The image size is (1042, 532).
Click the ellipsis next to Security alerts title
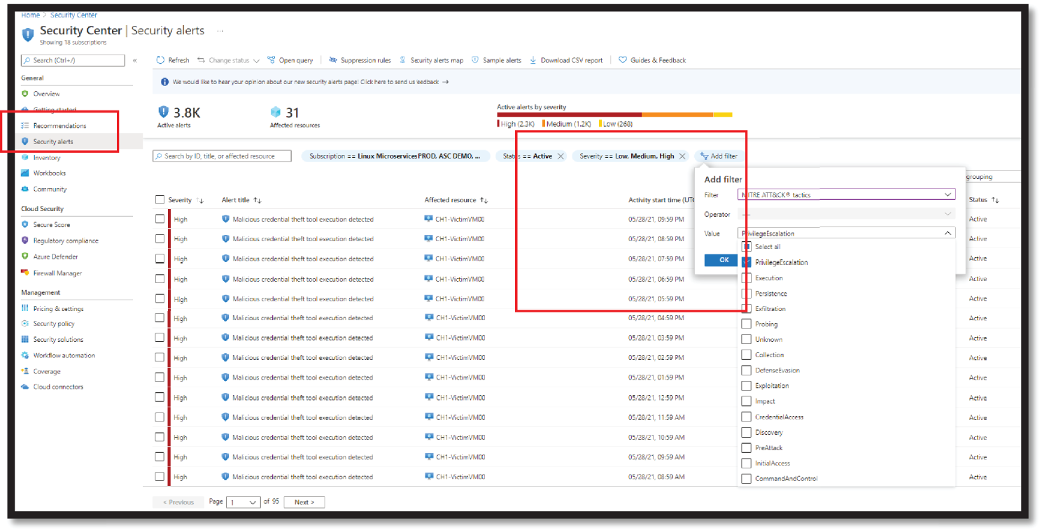[220, 31]
